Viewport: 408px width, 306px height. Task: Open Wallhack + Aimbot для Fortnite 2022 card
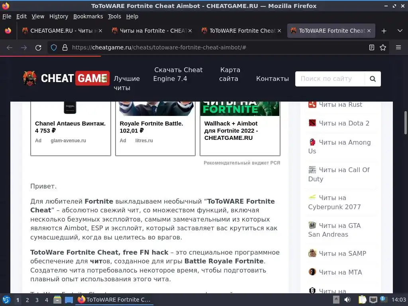[240, 129]
